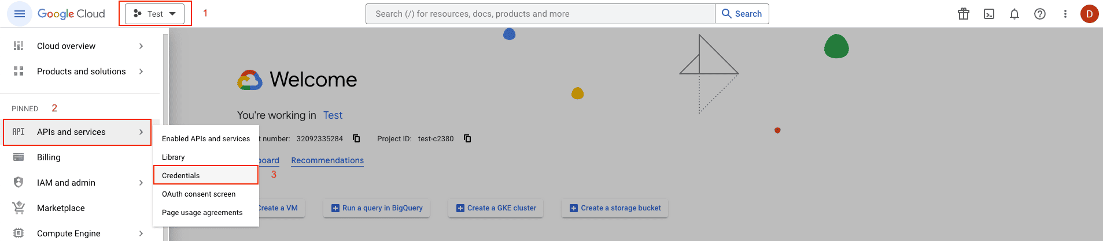Expand the Cloud overview submenu

141,46
